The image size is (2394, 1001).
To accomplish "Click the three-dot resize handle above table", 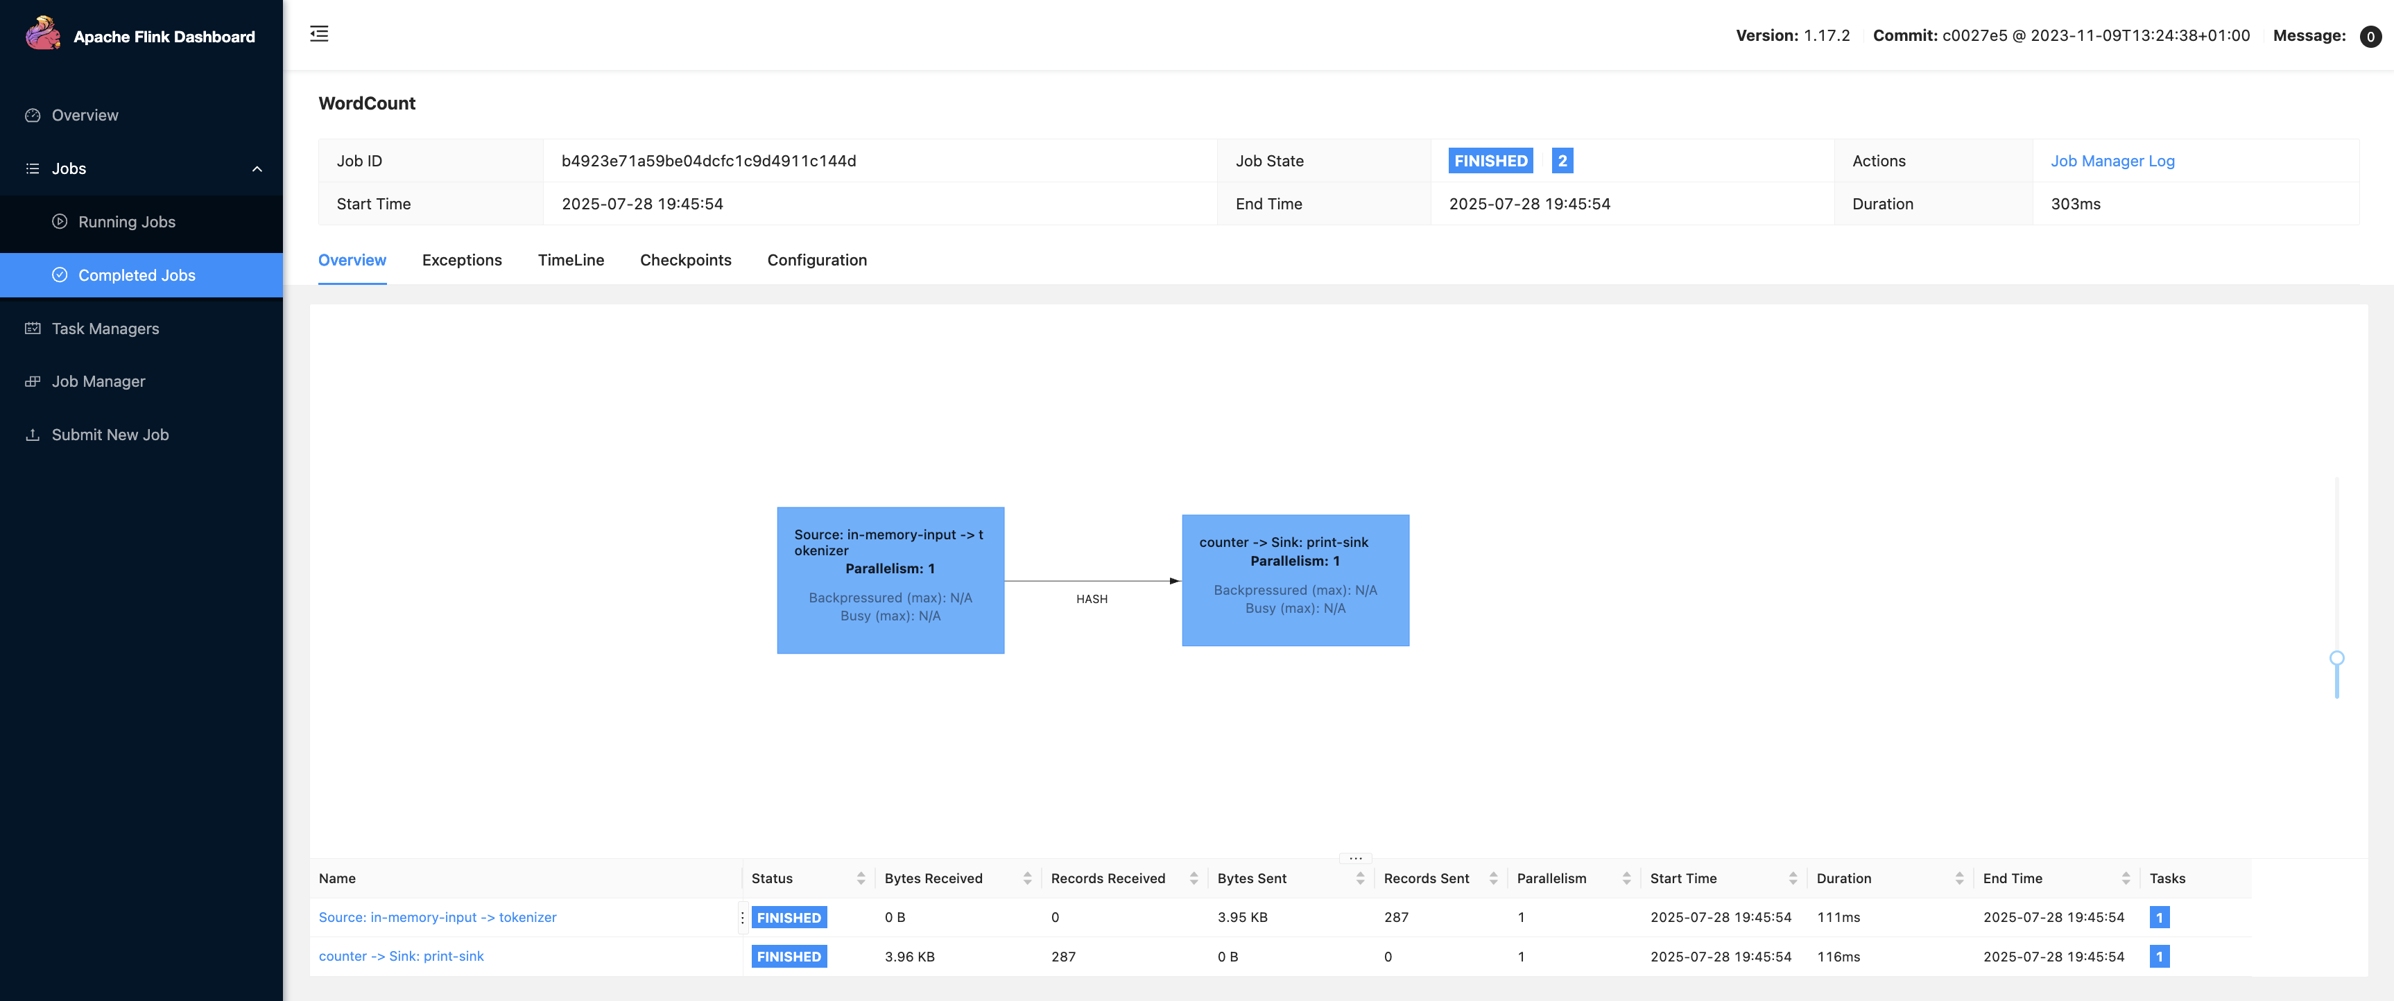I will point(1356,858).
